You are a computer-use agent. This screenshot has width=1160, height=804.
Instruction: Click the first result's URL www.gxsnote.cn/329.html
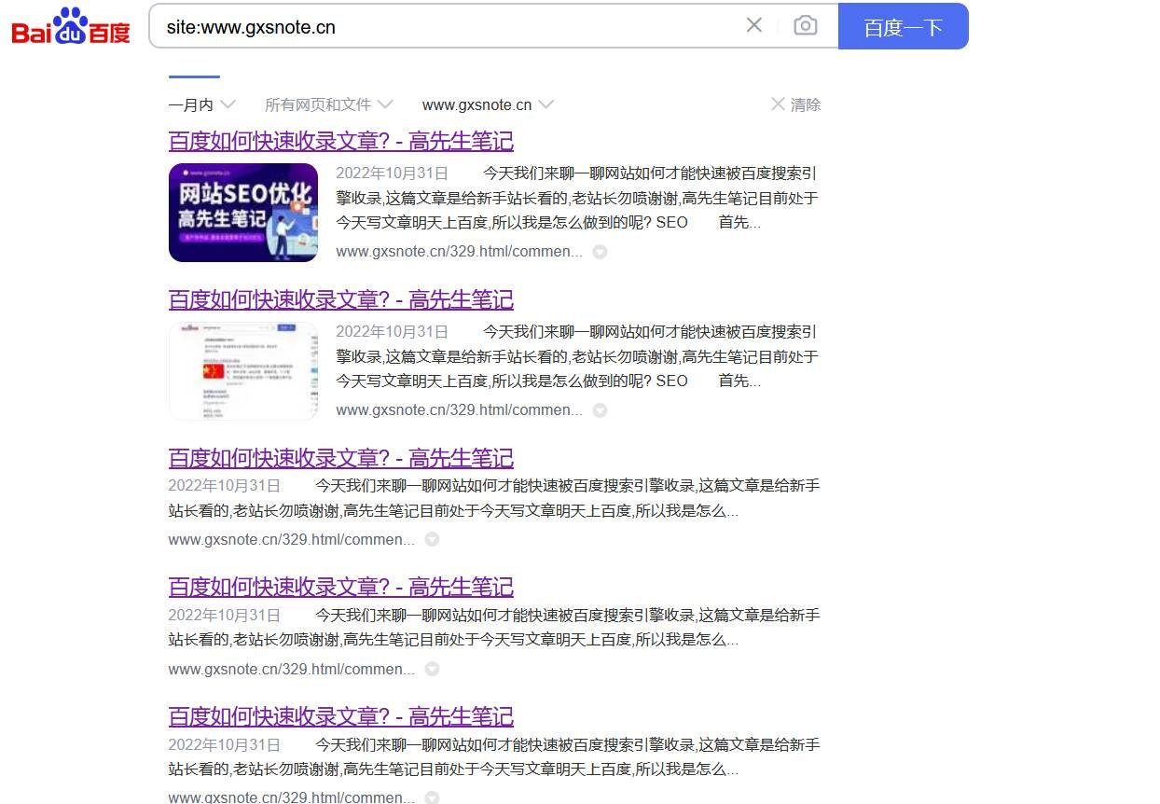[x=459, y=252]
